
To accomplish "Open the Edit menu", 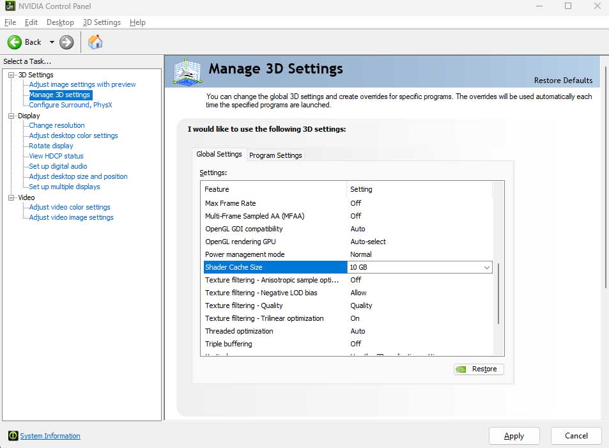I will (31, 22).
